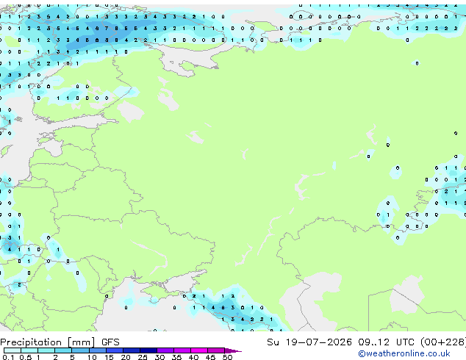Click the legend value label '30'

159,357
